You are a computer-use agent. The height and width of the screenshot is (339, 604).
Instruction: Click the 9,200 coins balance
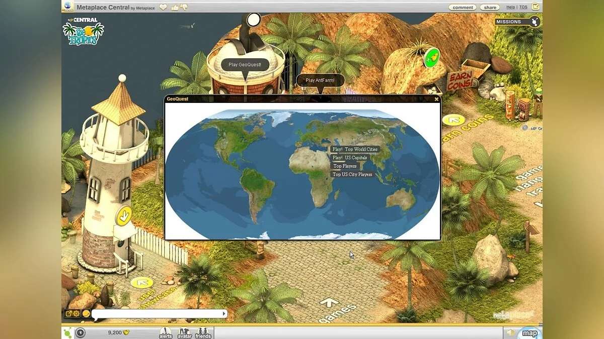click(119, 332)
